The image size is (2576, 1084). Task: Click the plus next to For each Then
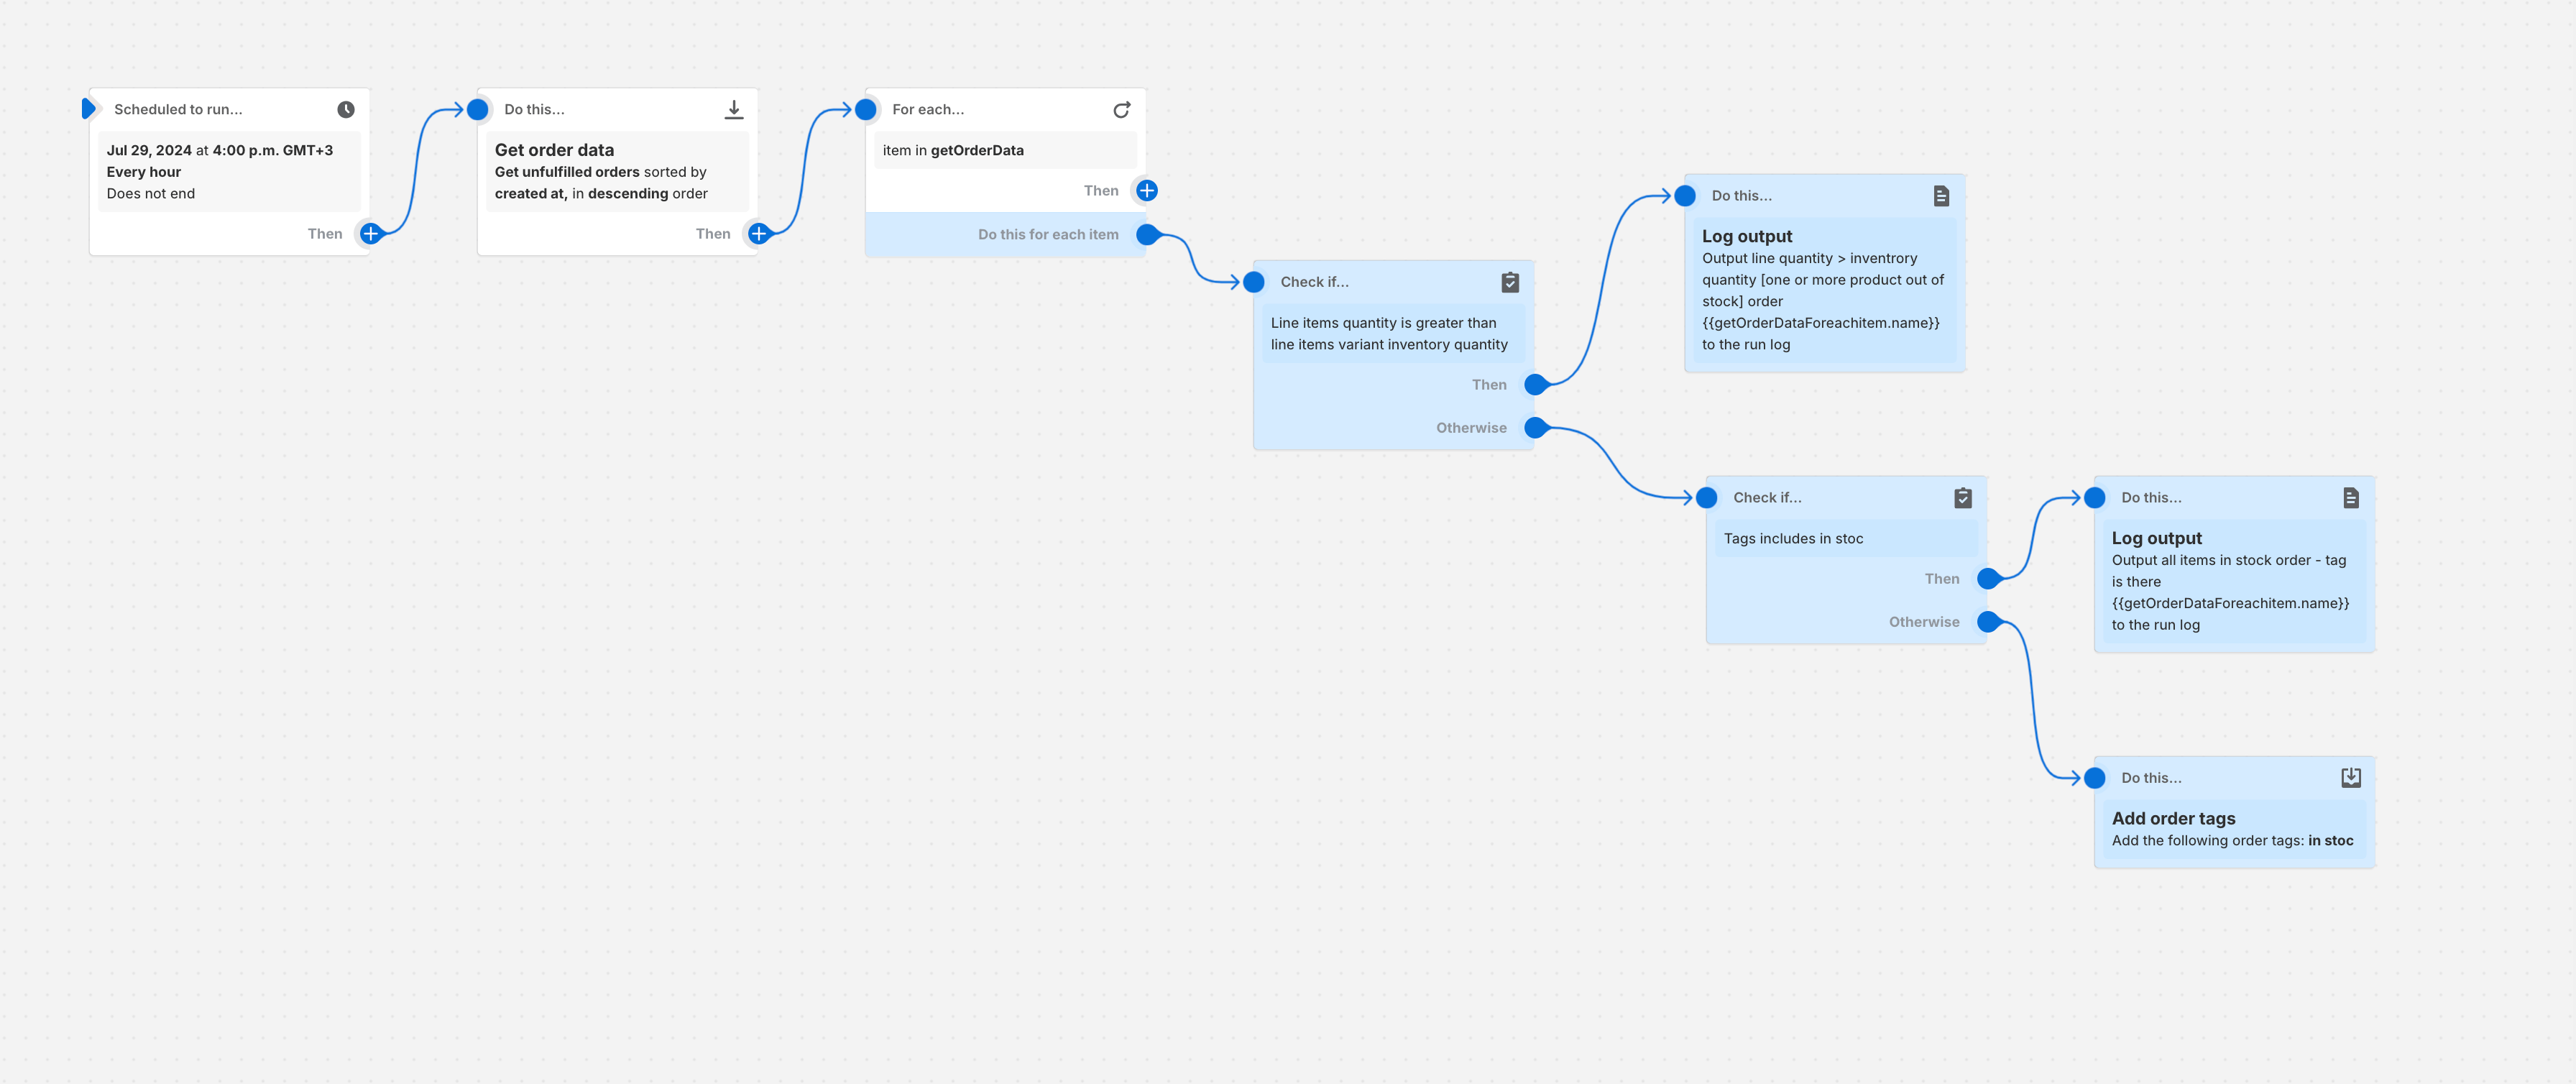point(1146,190)
